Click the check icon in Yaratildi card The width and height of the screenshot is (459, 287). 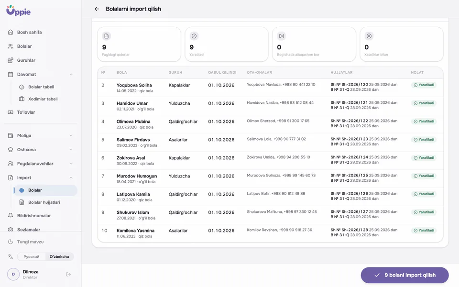click(194, 36)
